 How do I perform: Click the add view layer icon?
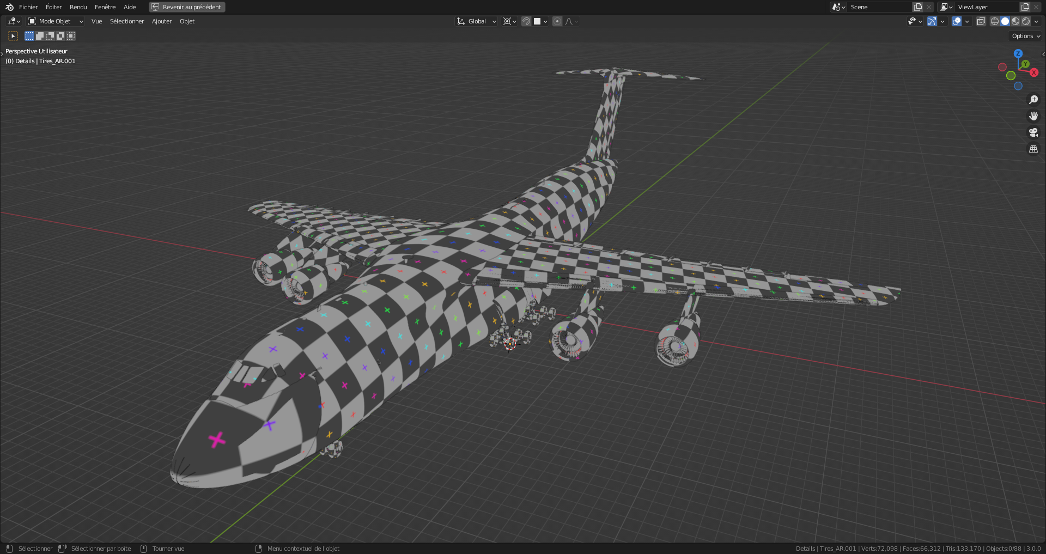1025,7
